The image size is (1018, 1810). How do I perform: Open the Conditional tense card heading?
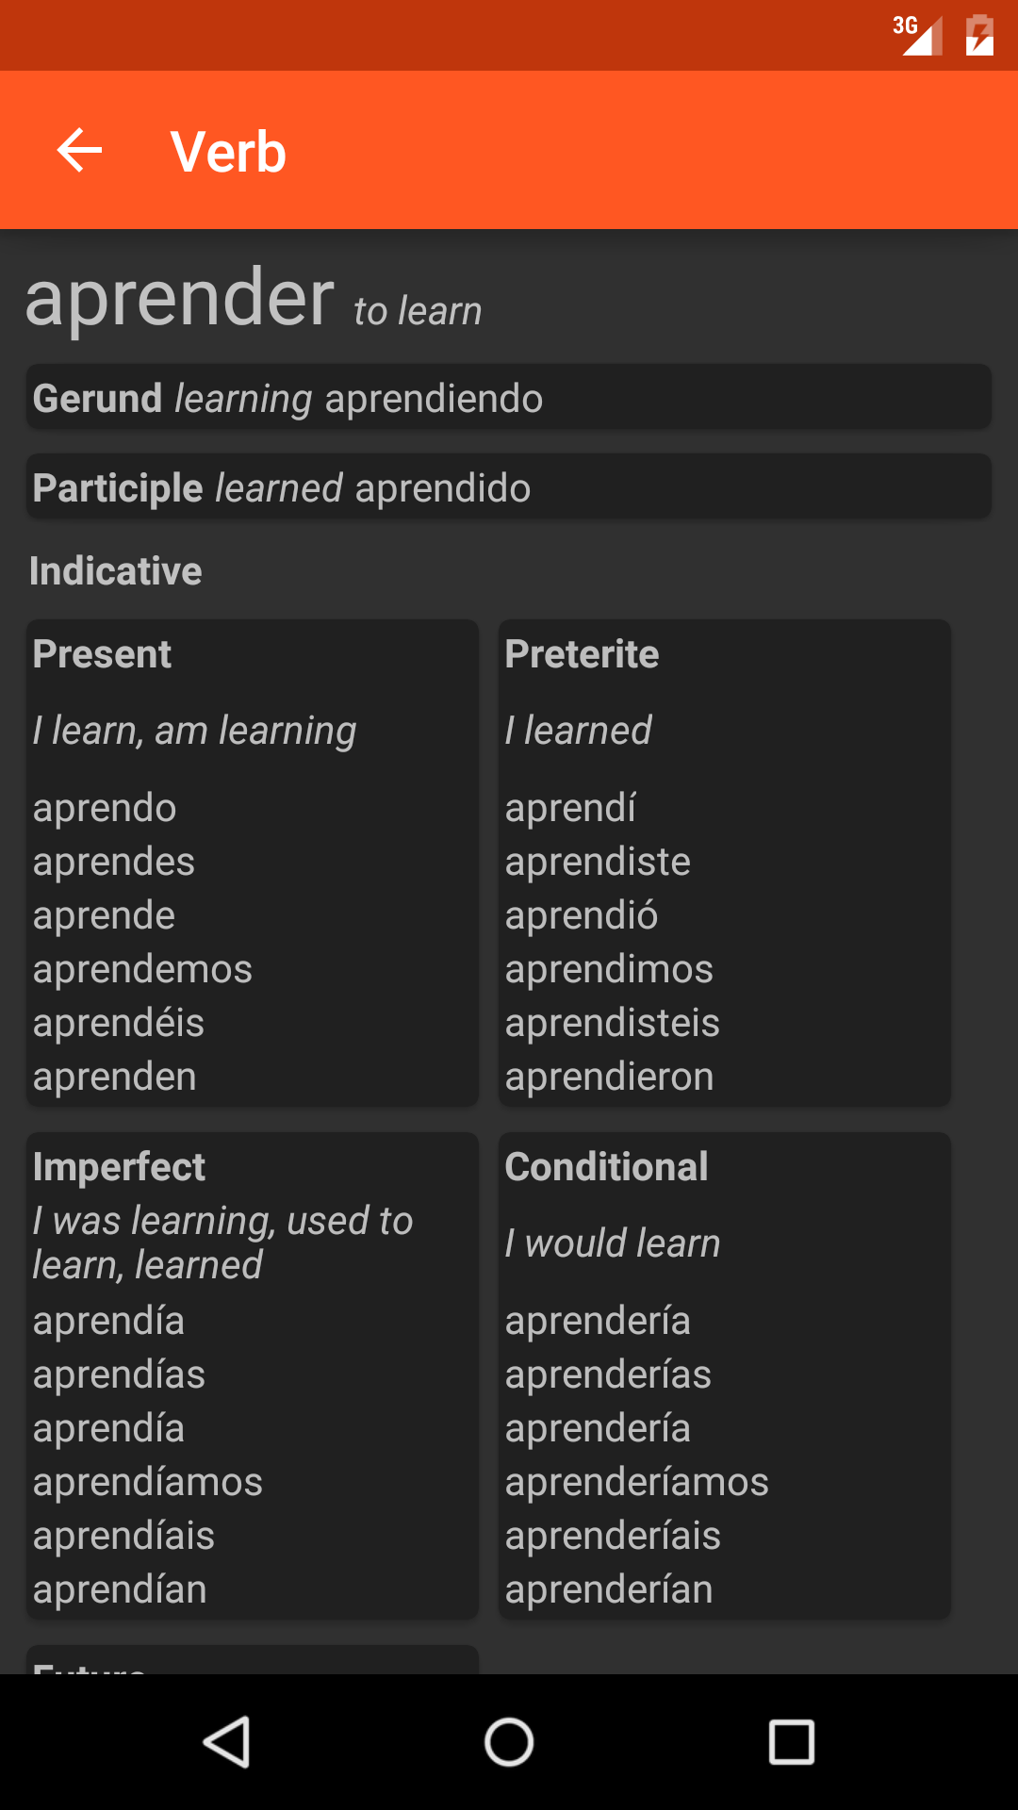606,1167
